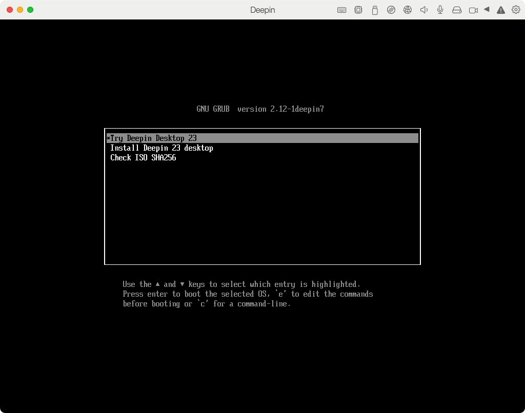Open the warning triangle alert icon

501,10
